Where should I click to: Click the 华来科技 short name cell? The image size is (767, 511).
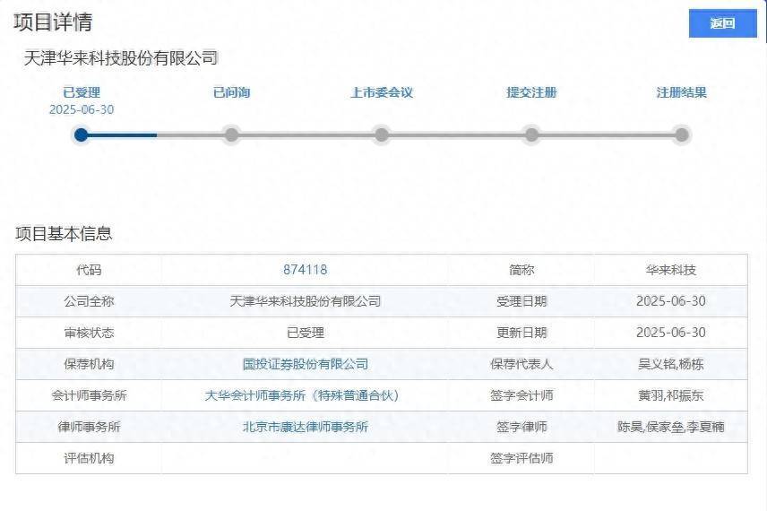670,270
